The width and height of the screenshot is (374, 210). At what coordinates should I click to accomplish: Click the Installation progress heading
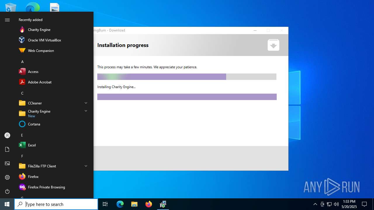123,45
